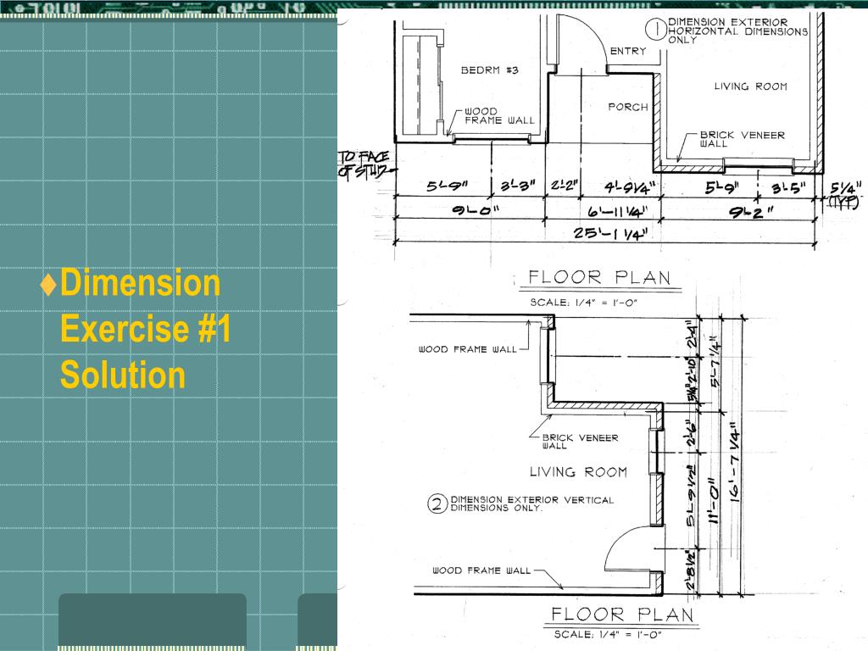Select the vertical 5'-7 1/4" dimension
This screenshot has height=651, width=868.
(x=715, y=362)
